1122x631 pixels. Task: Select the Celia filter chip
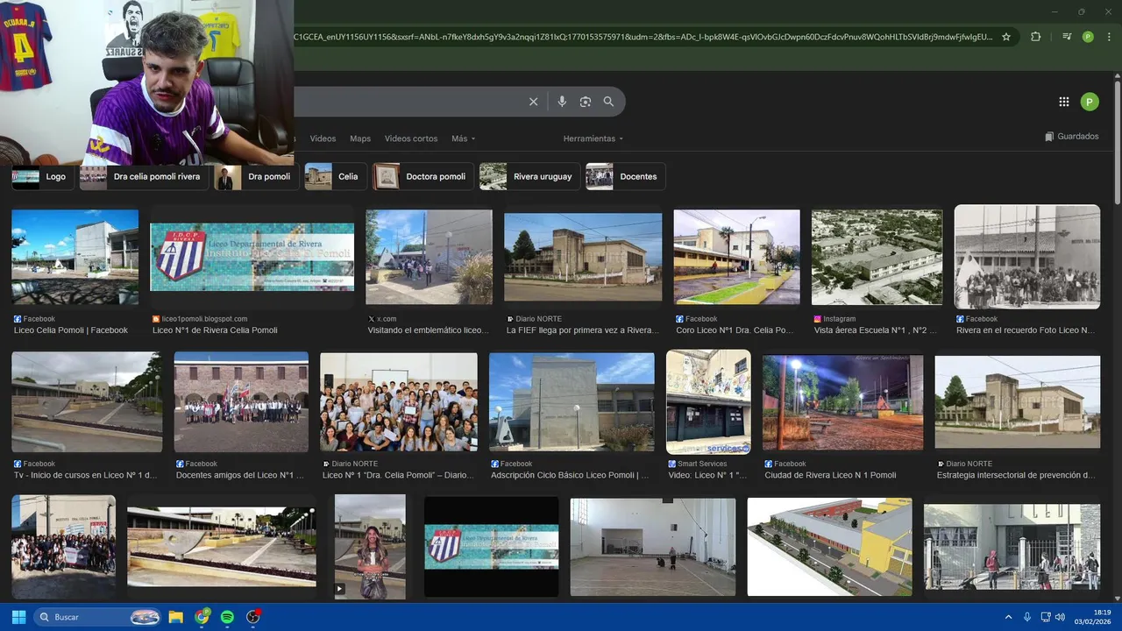[x=335, y=176]
